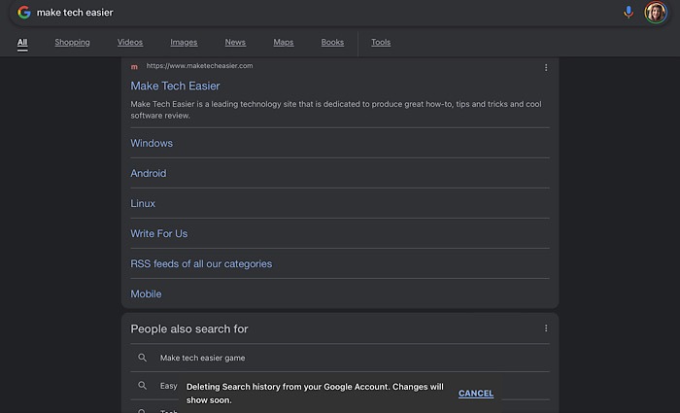Switch to the News tab
Image resolution: width=680 pixels, height=413 pixels.
(235, 43)
